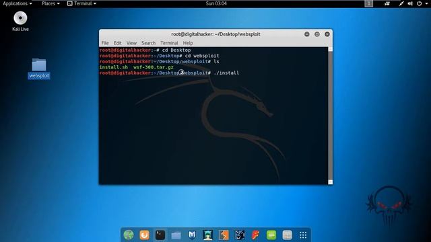Show all applications grid in dock
This screenshot has width=431, height=242.
(x=303, y=235)
